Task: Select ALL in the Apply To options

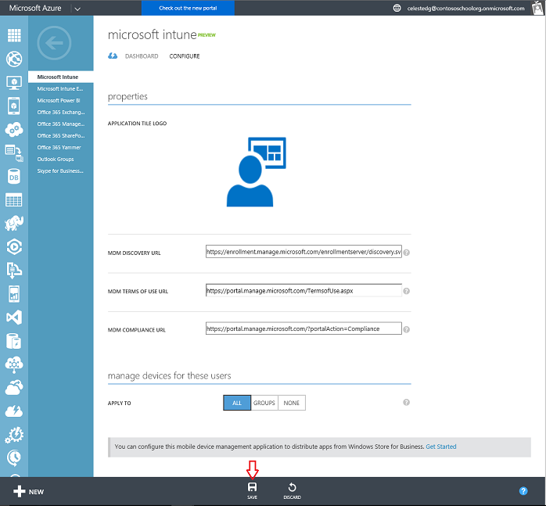Action: (236, 403)
